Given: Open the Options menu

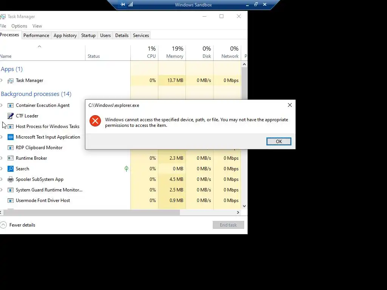Looking at the screenshot, I should click(x=19, y=26).
